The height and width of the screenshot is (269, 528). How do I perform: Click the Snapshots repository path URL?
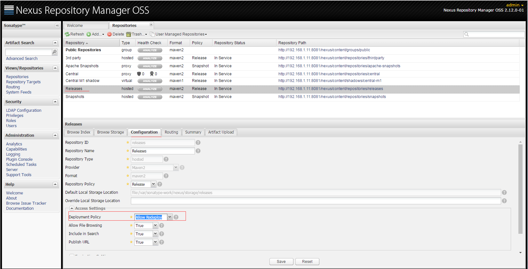[332, 97]
